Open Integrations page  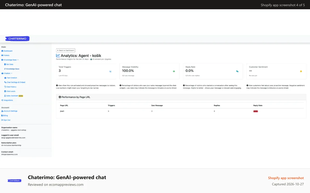(x=8, y=100)
